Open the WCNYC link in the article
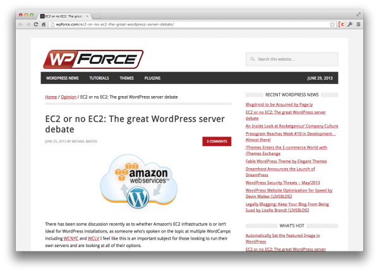This screenshot has width=379, height=273. click(x=71, y=238)
